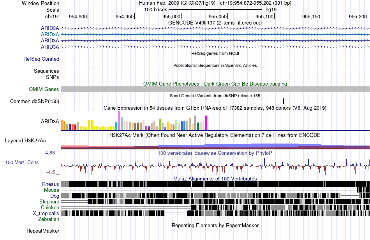Open GENCODE V49lift37 track title

(x=215, y=23)
